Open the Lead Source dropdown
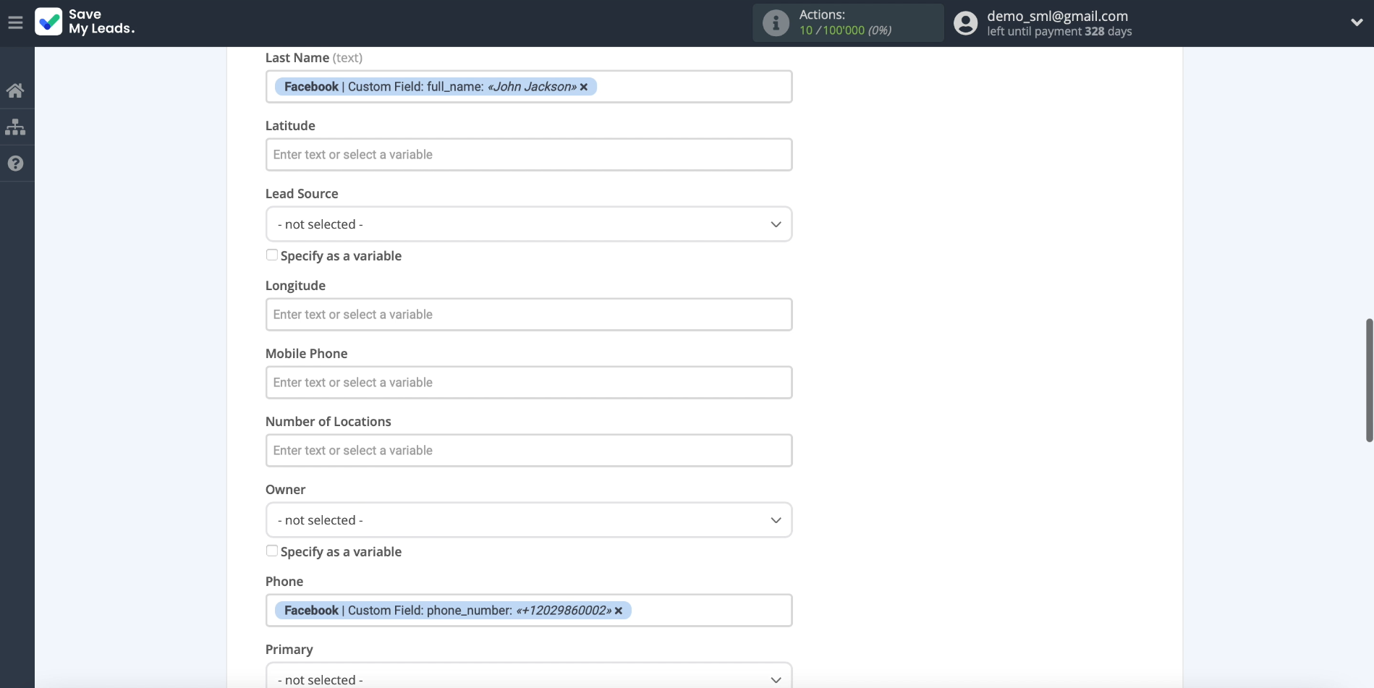Image resolution: width=1374 pixels, height=688 pixels. 528,224
